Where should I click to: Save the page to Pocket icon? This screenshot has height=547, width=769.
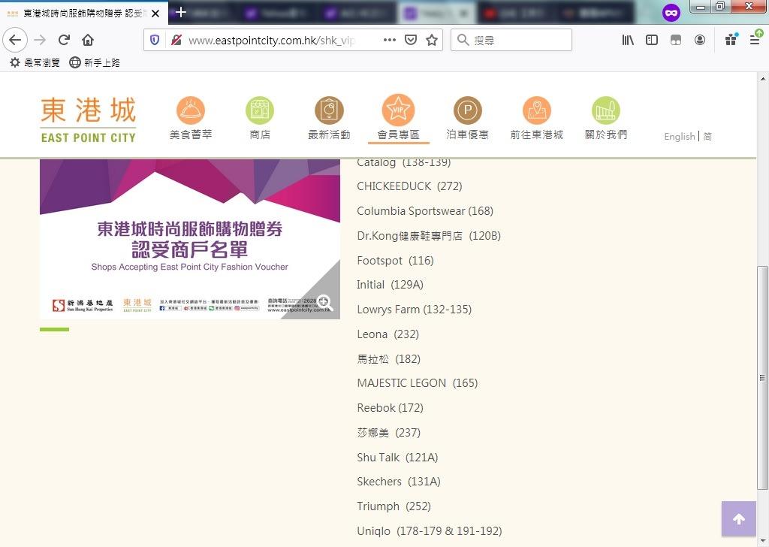(411, 40)
